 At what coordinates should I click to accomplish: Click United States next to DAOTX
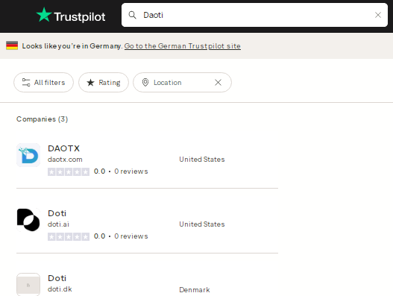(x=202, y=160)
